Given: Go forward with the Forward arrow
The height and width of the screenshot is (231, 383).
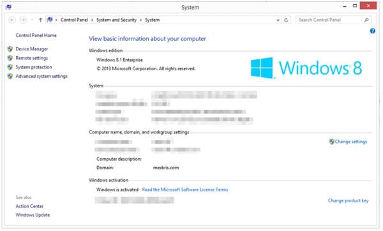Looking at the screenshot, I should tap(23, 20).
